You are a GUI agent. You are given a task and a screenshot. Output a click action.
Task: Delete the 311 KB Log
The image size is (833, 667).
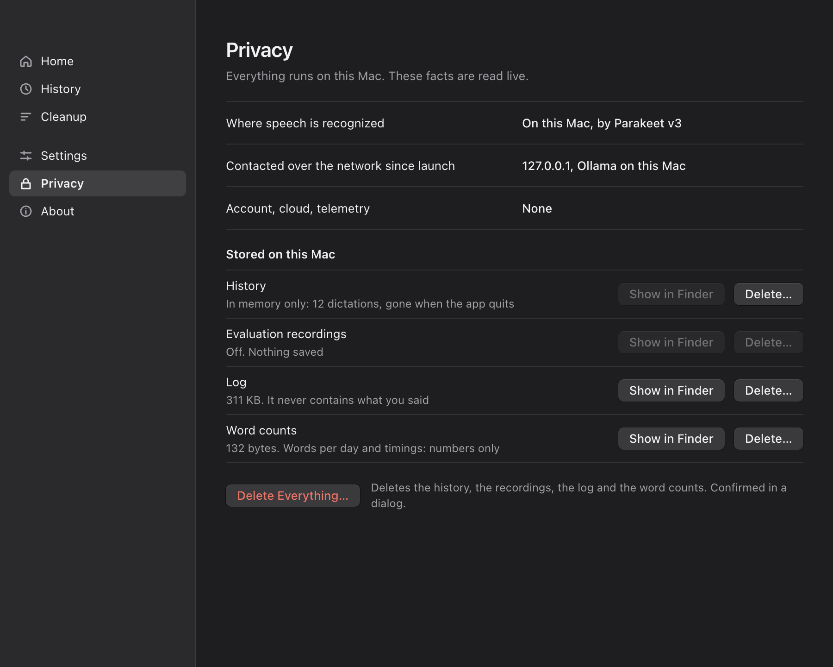coord(768,390)
